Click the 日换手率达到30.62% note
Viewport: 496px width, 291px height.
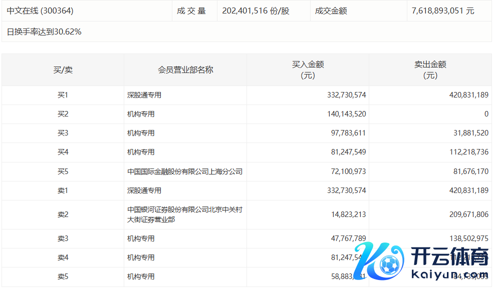tap(44, 32)
